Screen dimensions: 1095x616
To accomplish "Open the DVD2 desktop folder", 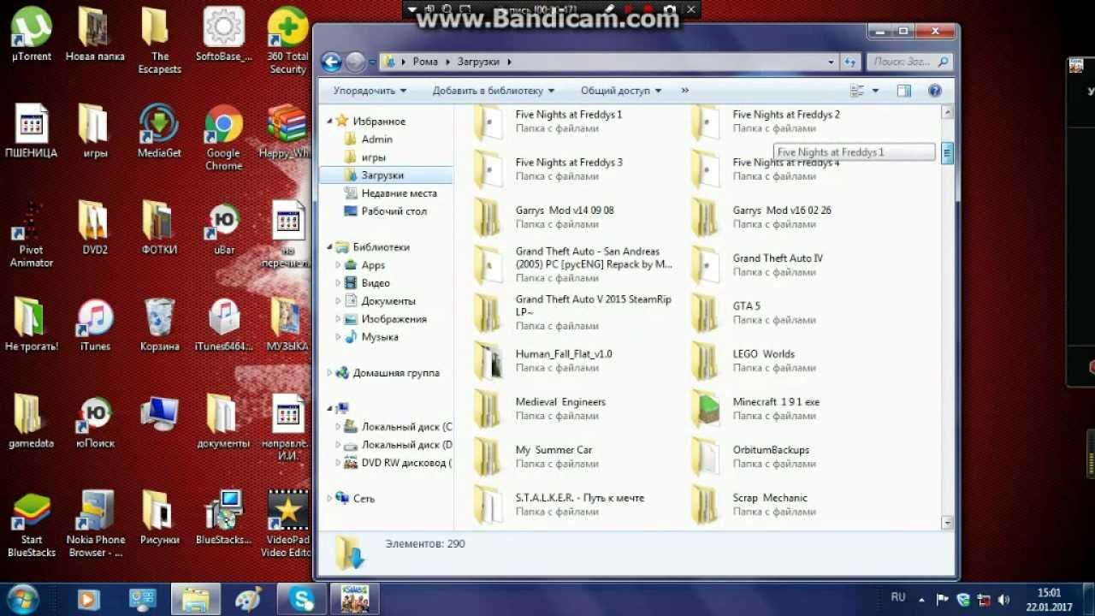I will pos(95,228).
